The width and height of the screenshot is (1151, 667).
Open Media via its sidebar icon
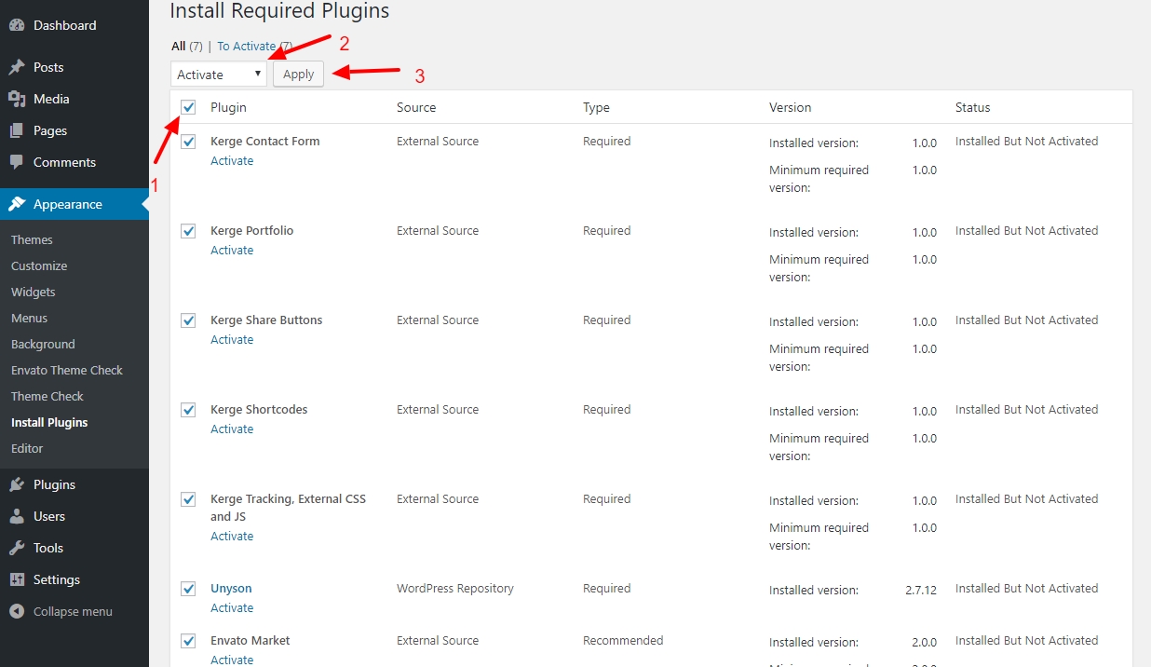click(17, 99)
